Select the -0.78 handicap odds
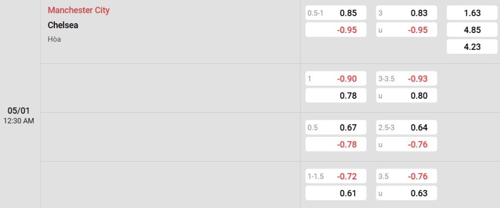This screenshot has height=208, width=500. tap(336, 144)
